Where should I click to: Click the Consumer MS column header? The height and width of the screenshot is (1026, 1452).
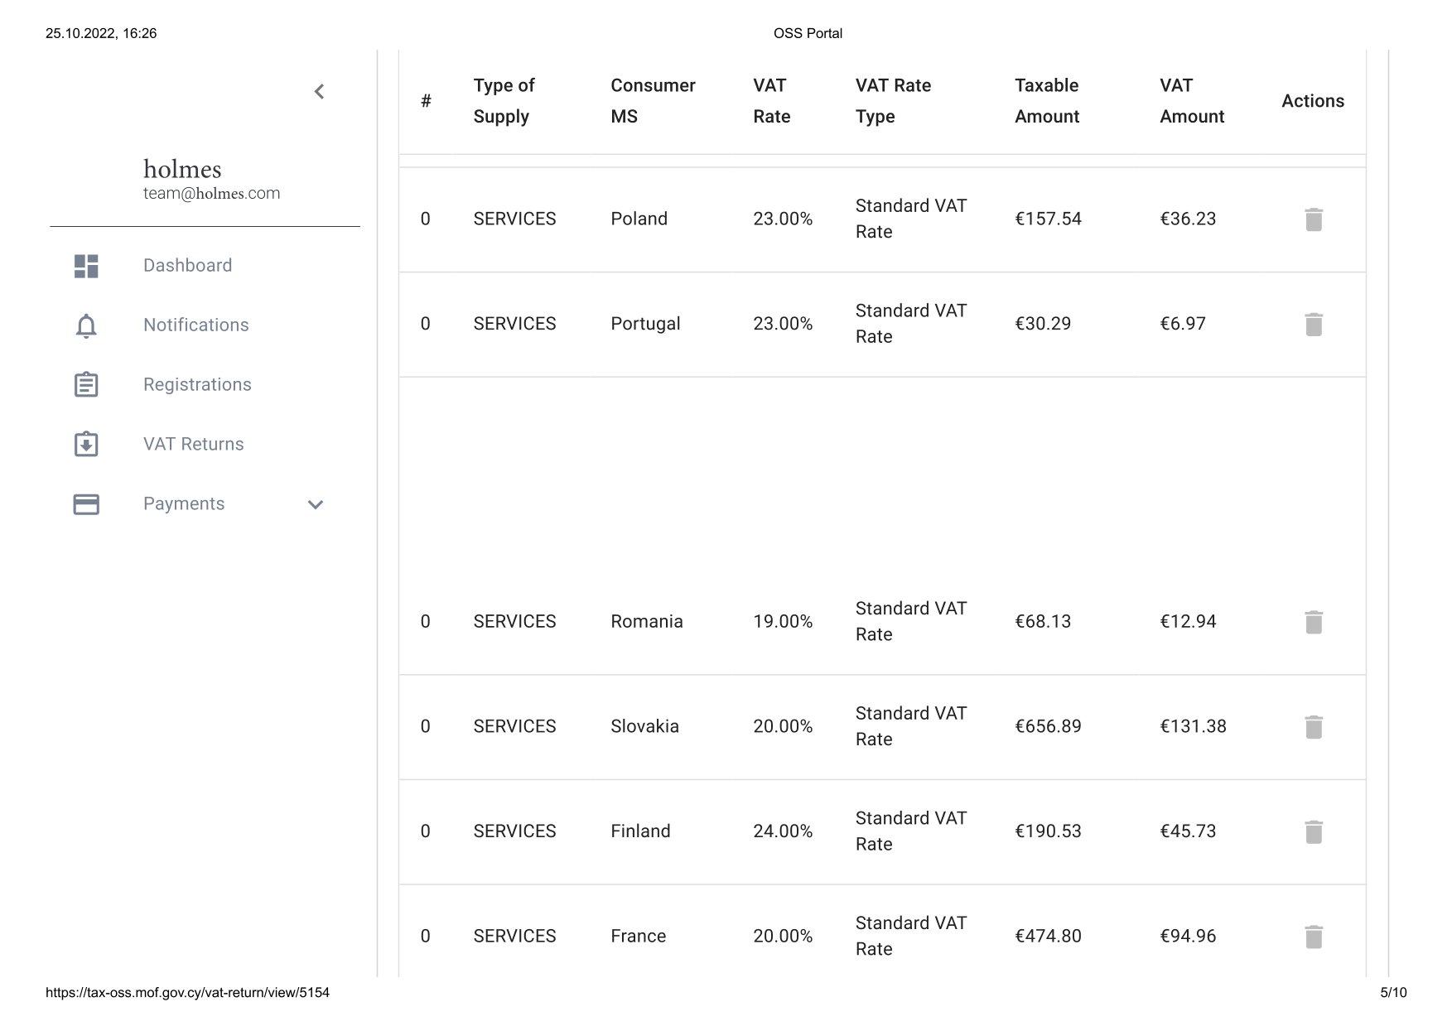pos(653,101)
